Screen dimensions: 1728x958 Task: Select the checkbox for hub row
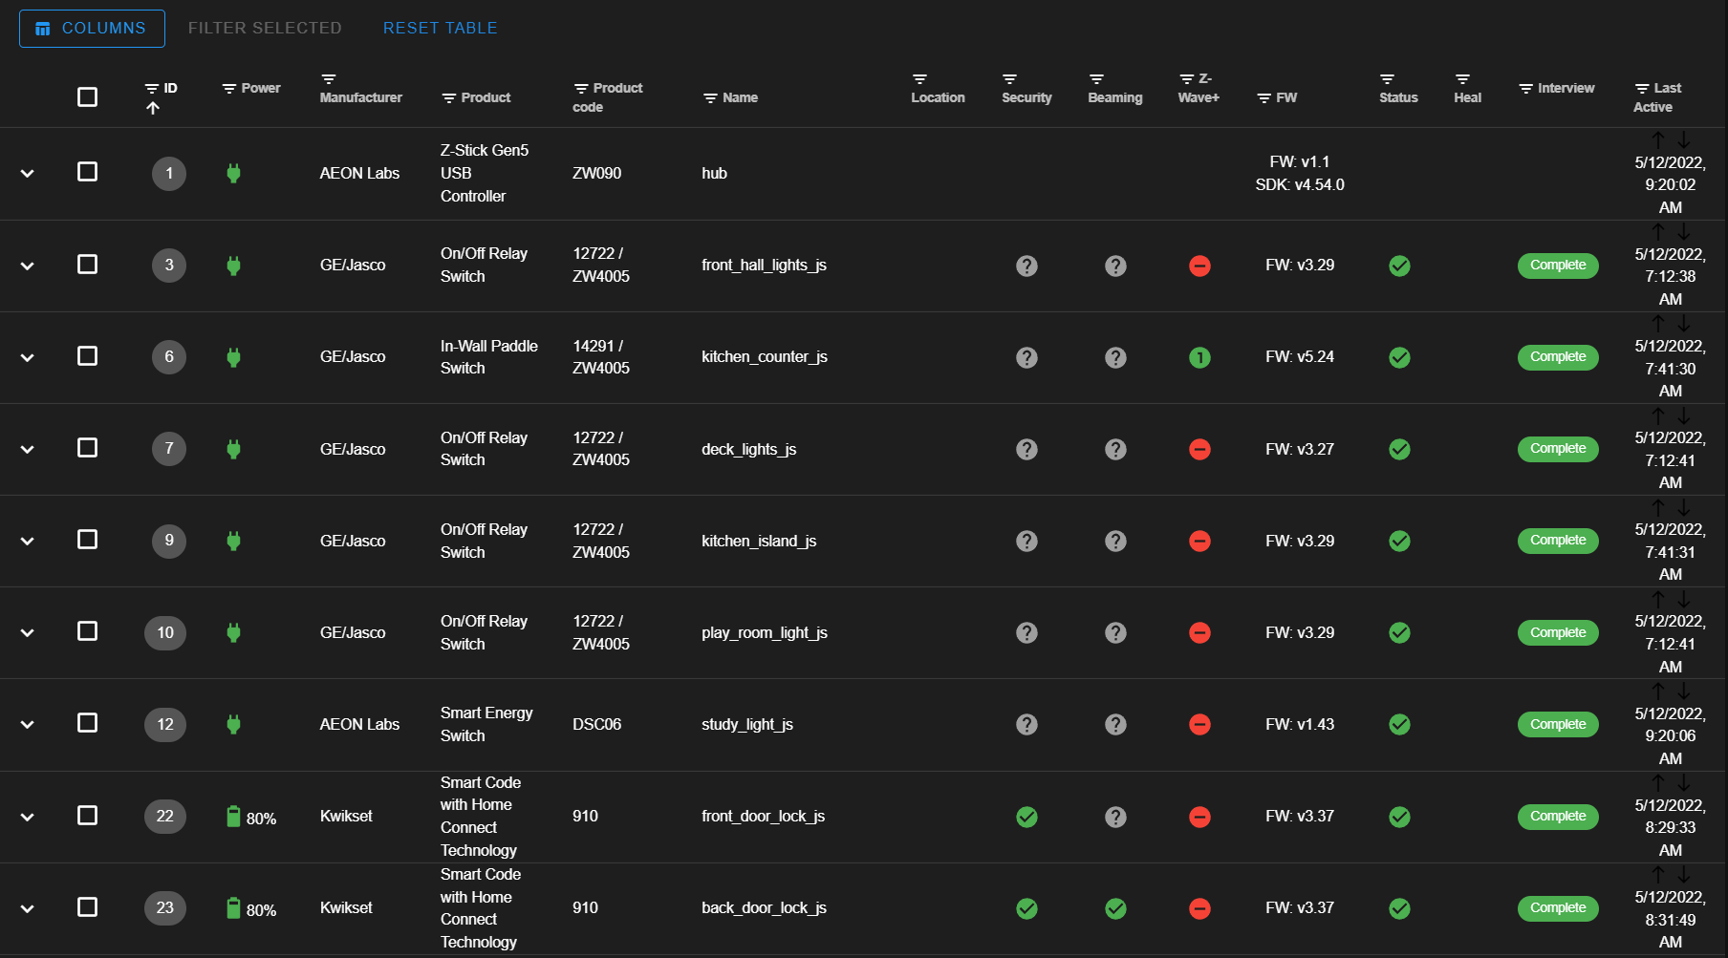point(87,172)
